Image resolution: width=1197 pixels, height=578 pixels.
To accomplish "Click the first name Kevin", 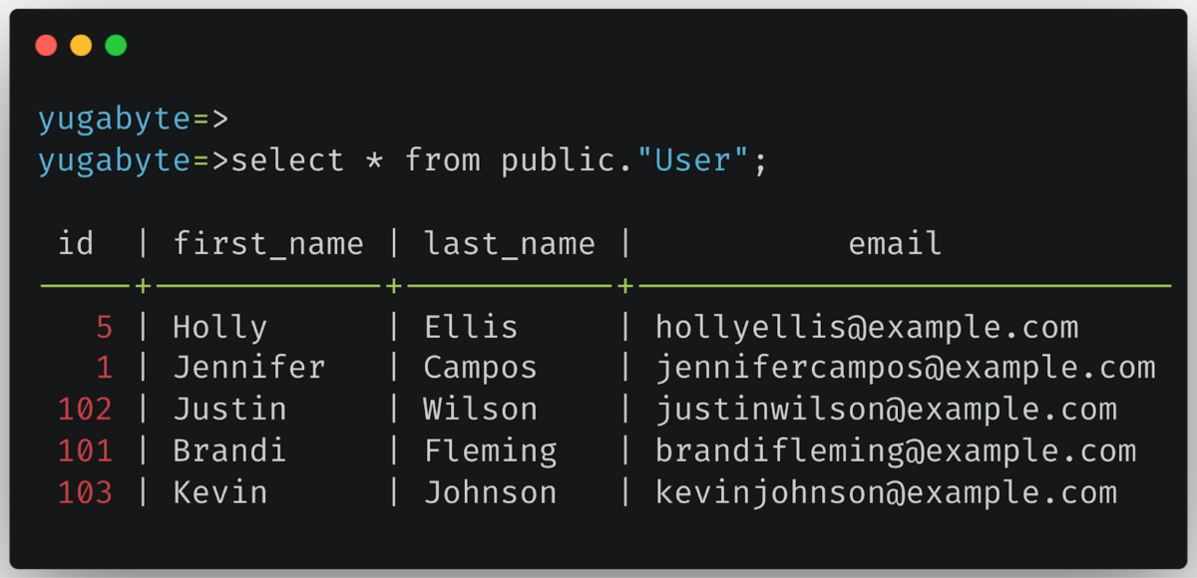I will 219,492.
